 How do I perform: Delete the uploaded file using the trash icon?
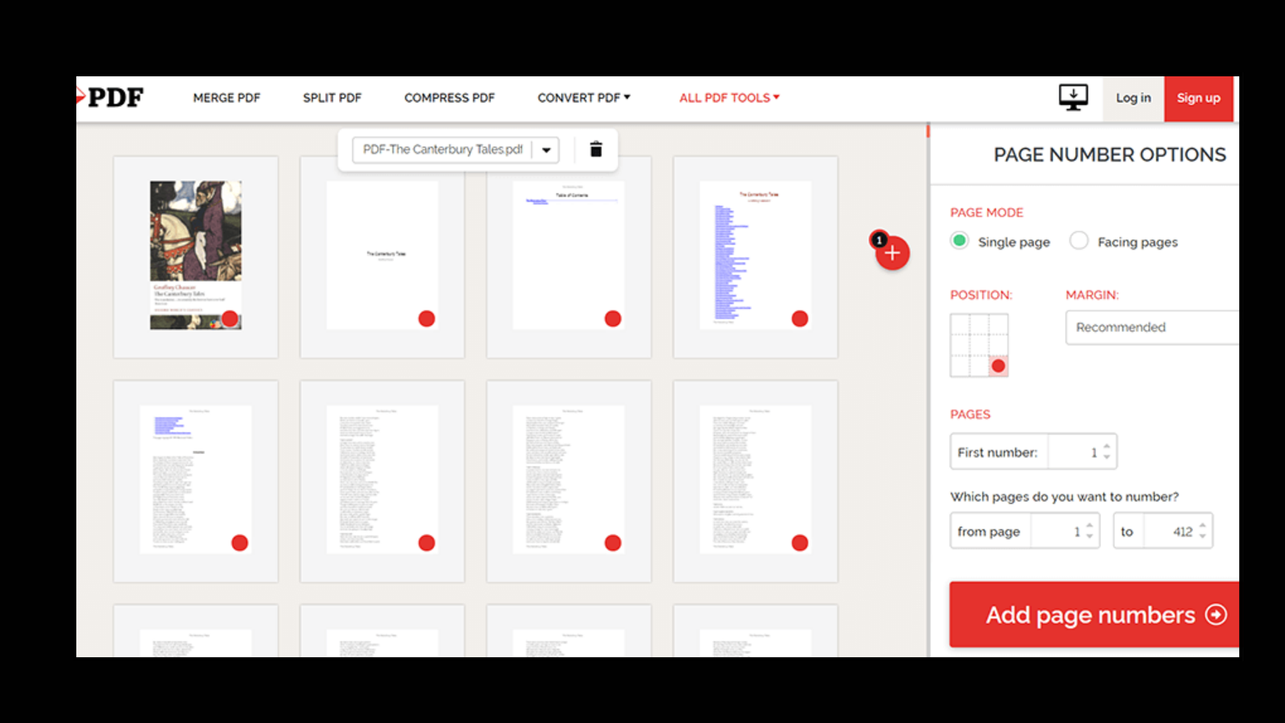point(595,149)
